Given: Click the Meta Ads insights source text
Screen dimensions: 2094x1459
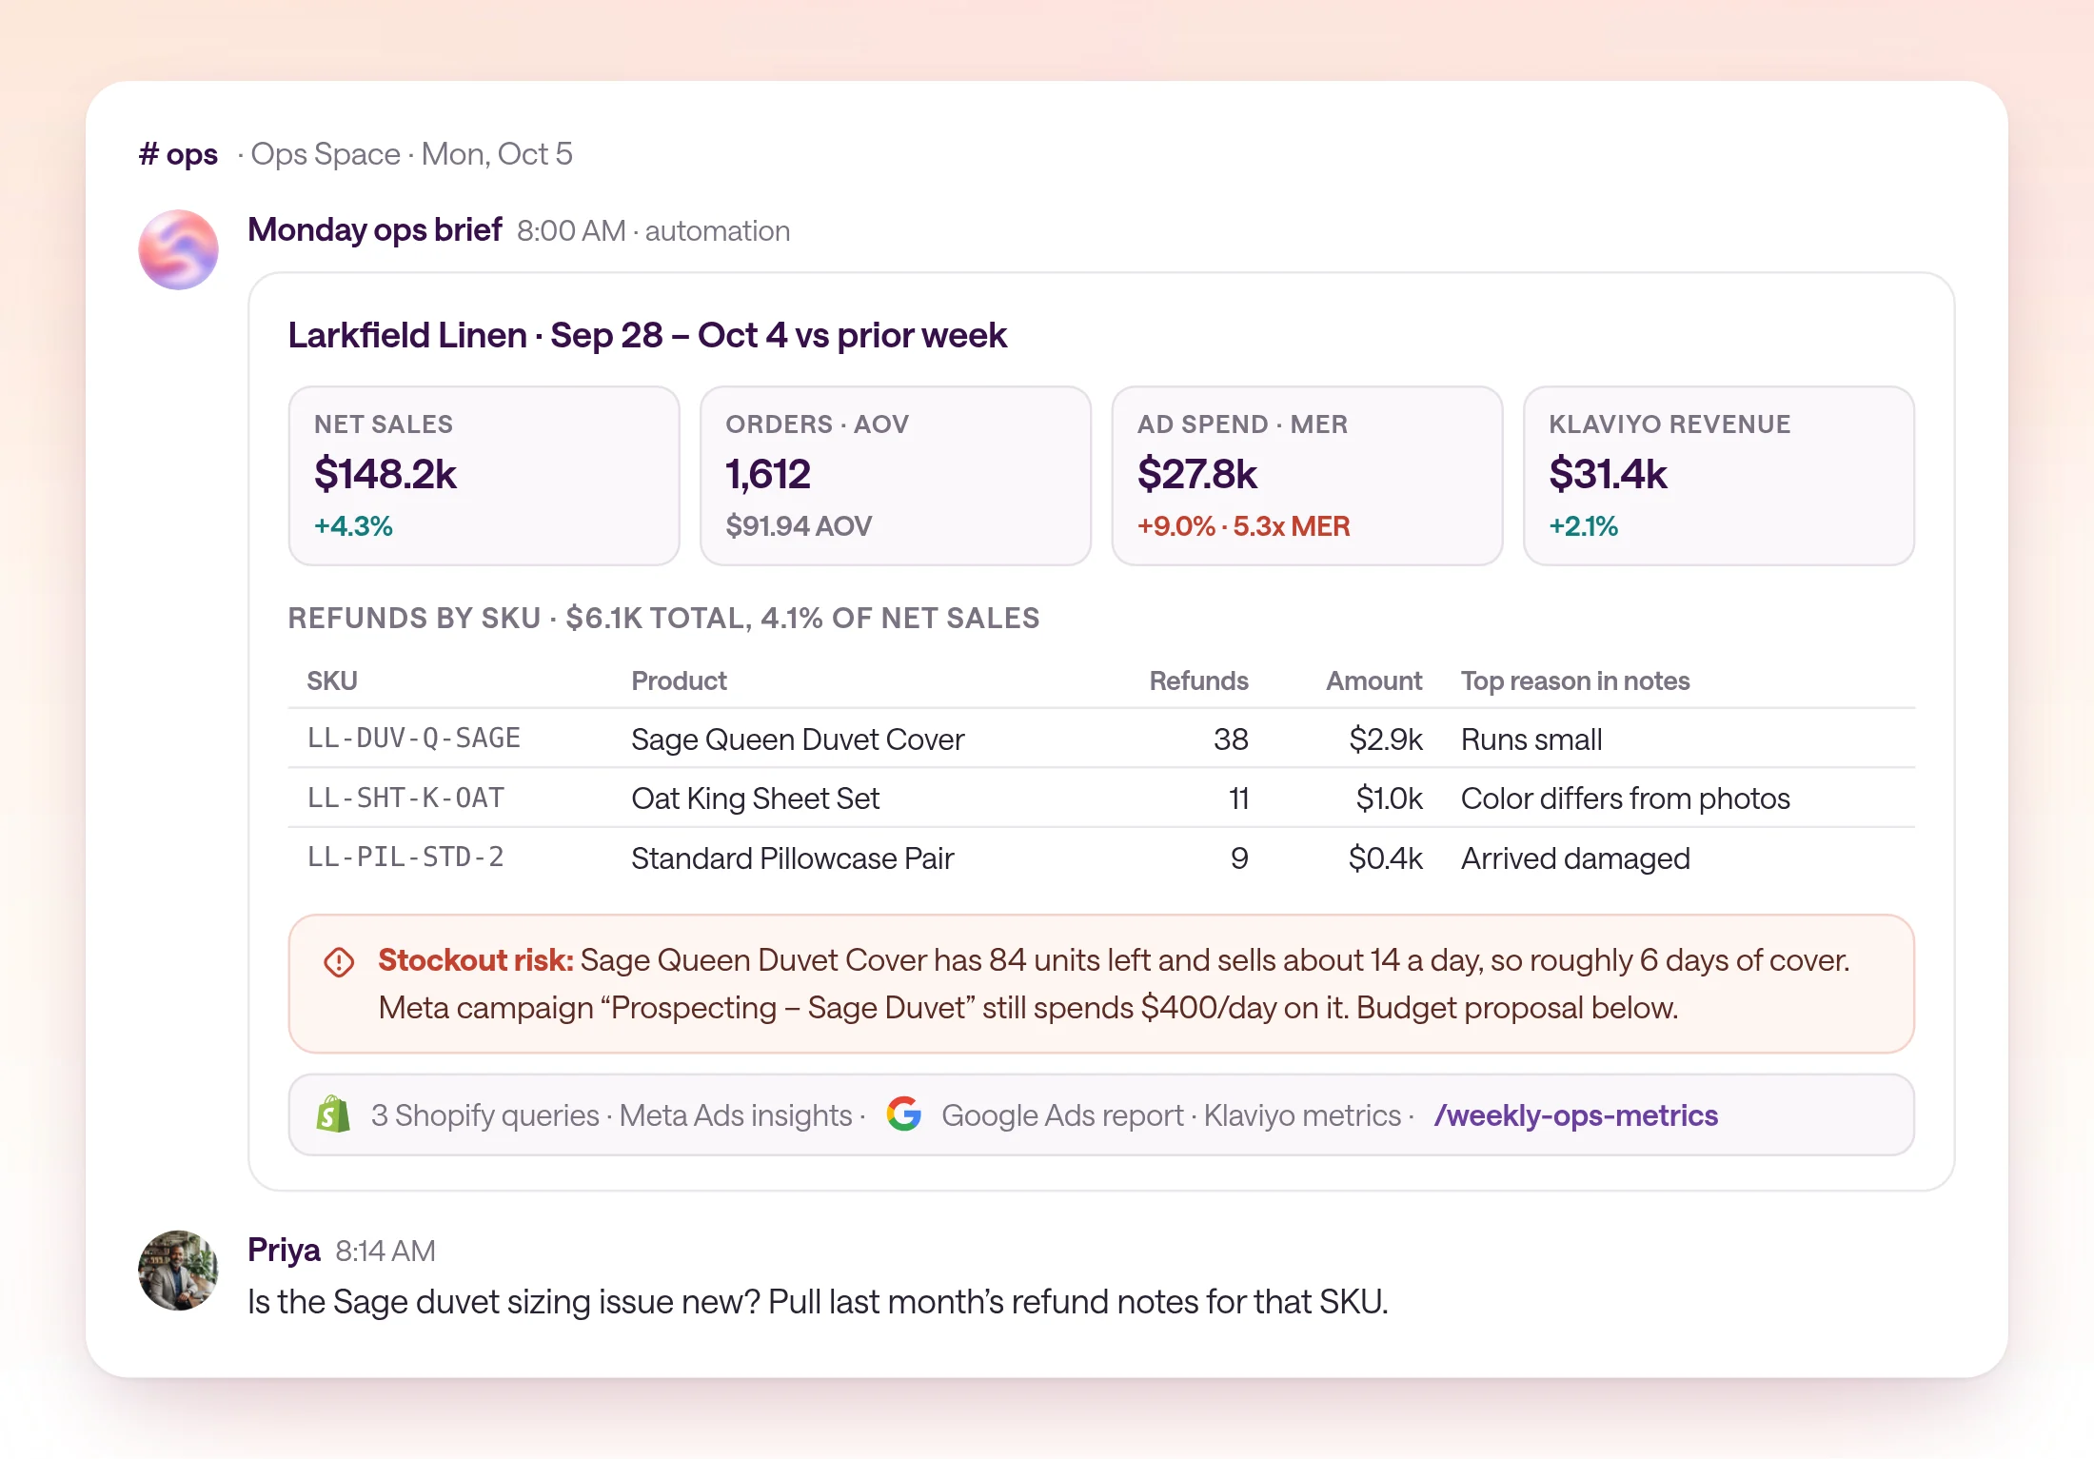Looking at the screenshot, I should tap(736, 1114).
